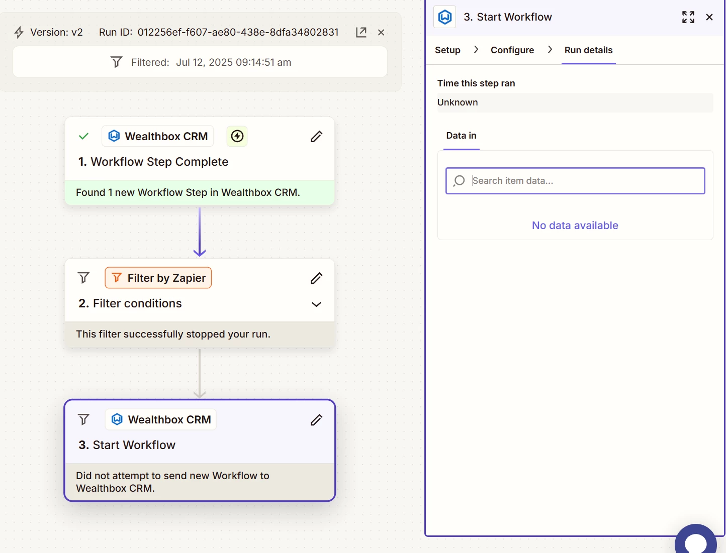Screen dimensions: 726x553
Task: Click the Search item data field
Action: [575, 181]
